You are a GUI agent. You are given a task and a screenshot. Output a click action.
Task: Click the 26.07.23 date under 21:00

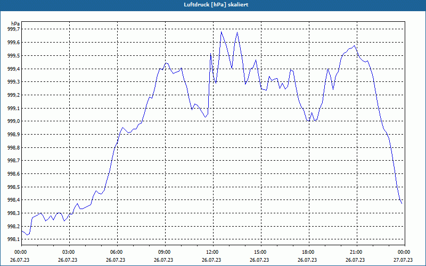(355, 260)
